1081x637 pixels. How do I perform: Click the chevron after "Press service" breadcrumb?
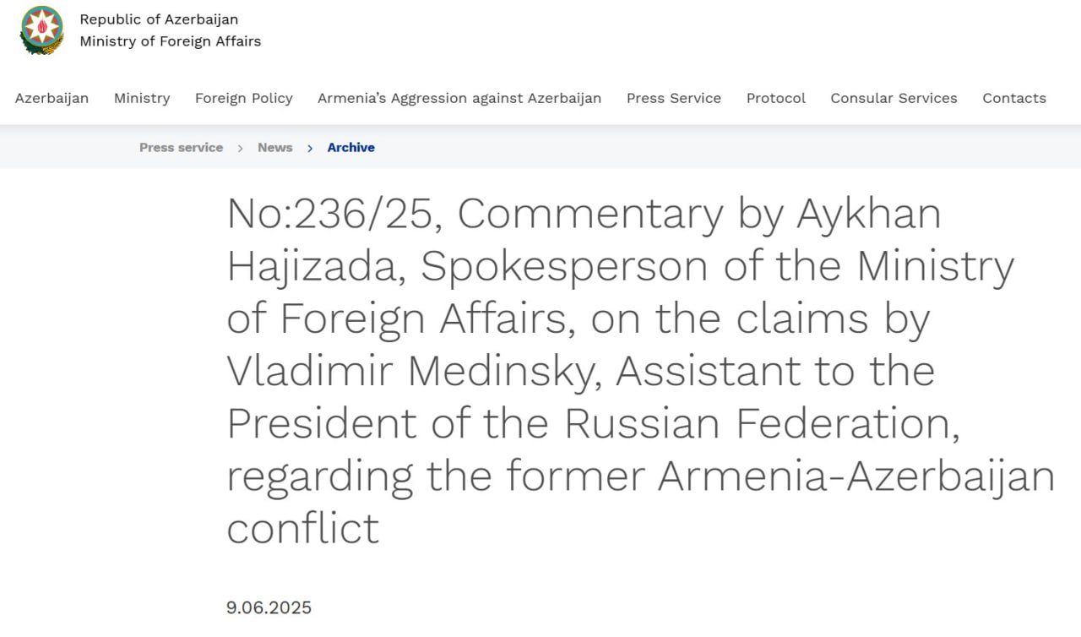tap(241, 148)
